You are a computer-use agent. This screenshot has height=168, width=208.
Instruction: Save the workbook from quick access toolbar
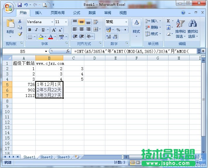[x=20, y=5]
